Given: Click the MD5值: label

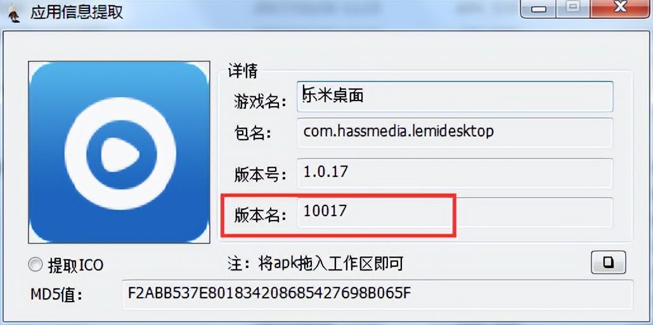Looking at the screenshot, I should coord(57,295).
